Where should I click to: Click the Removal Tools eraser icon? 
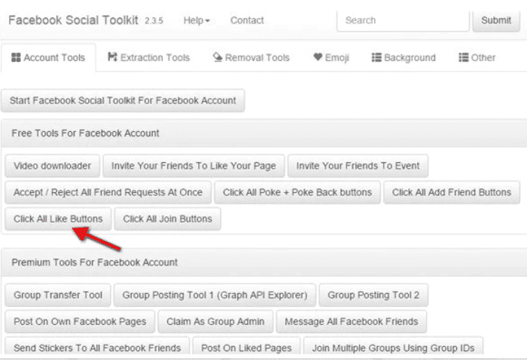coord(218,57)
